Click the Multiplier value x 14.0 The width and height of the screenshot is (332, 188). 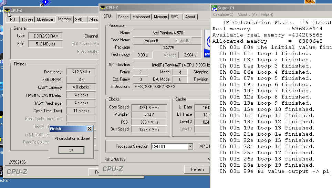(149, 115)
